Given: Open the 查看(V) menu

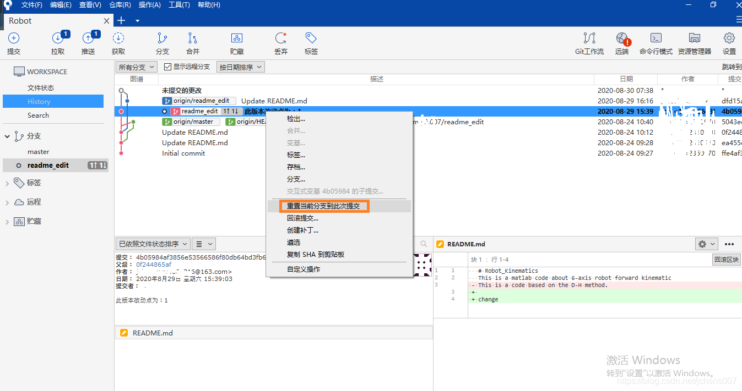Looking at the screenshot, I should [x=90, y=5].
